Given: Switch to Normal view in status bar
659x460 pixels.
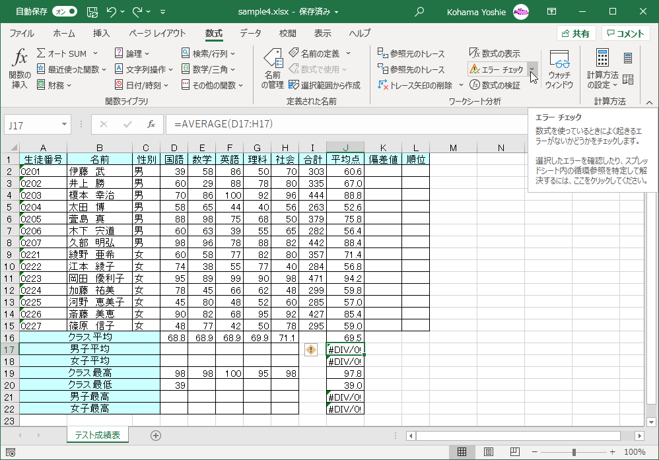Looking at the screenshot, I should [x=462, y=451].
